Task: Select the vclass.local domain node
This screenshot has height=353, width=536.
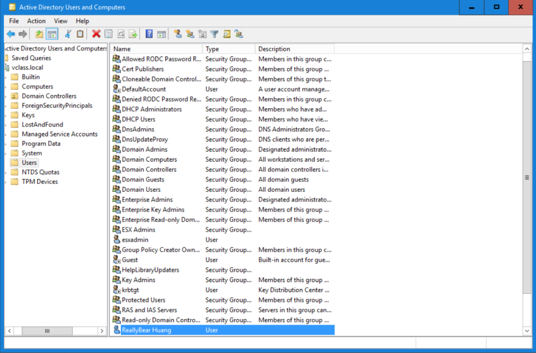Action: coord(27,67)
